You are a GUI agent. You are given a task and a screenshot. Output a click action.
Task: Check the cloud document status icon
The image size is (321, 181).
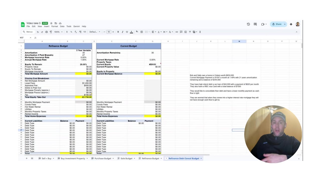[60, 23]
